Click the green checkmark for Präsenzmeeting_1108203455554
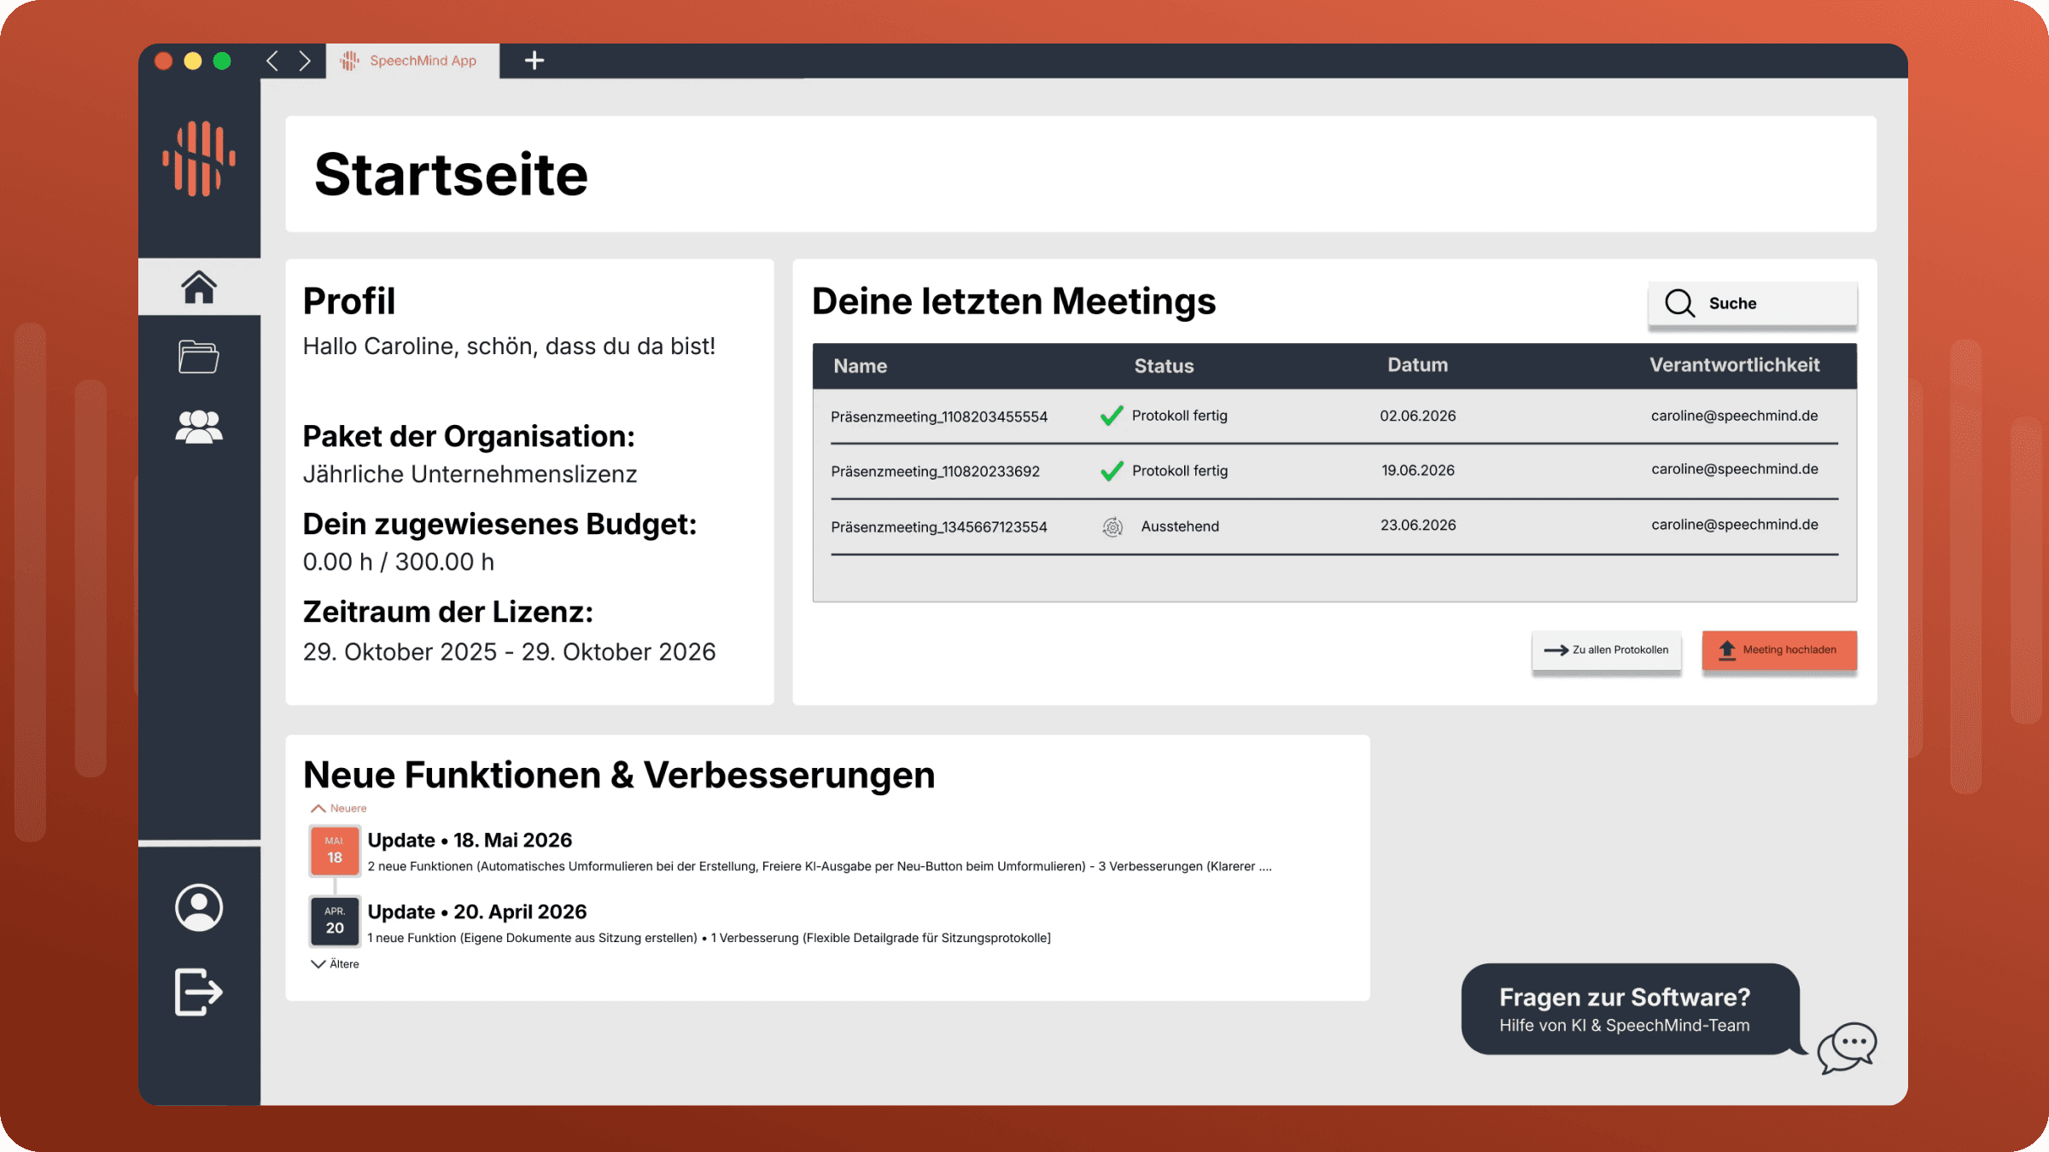The image size is (2049, 1152). 1112,416
